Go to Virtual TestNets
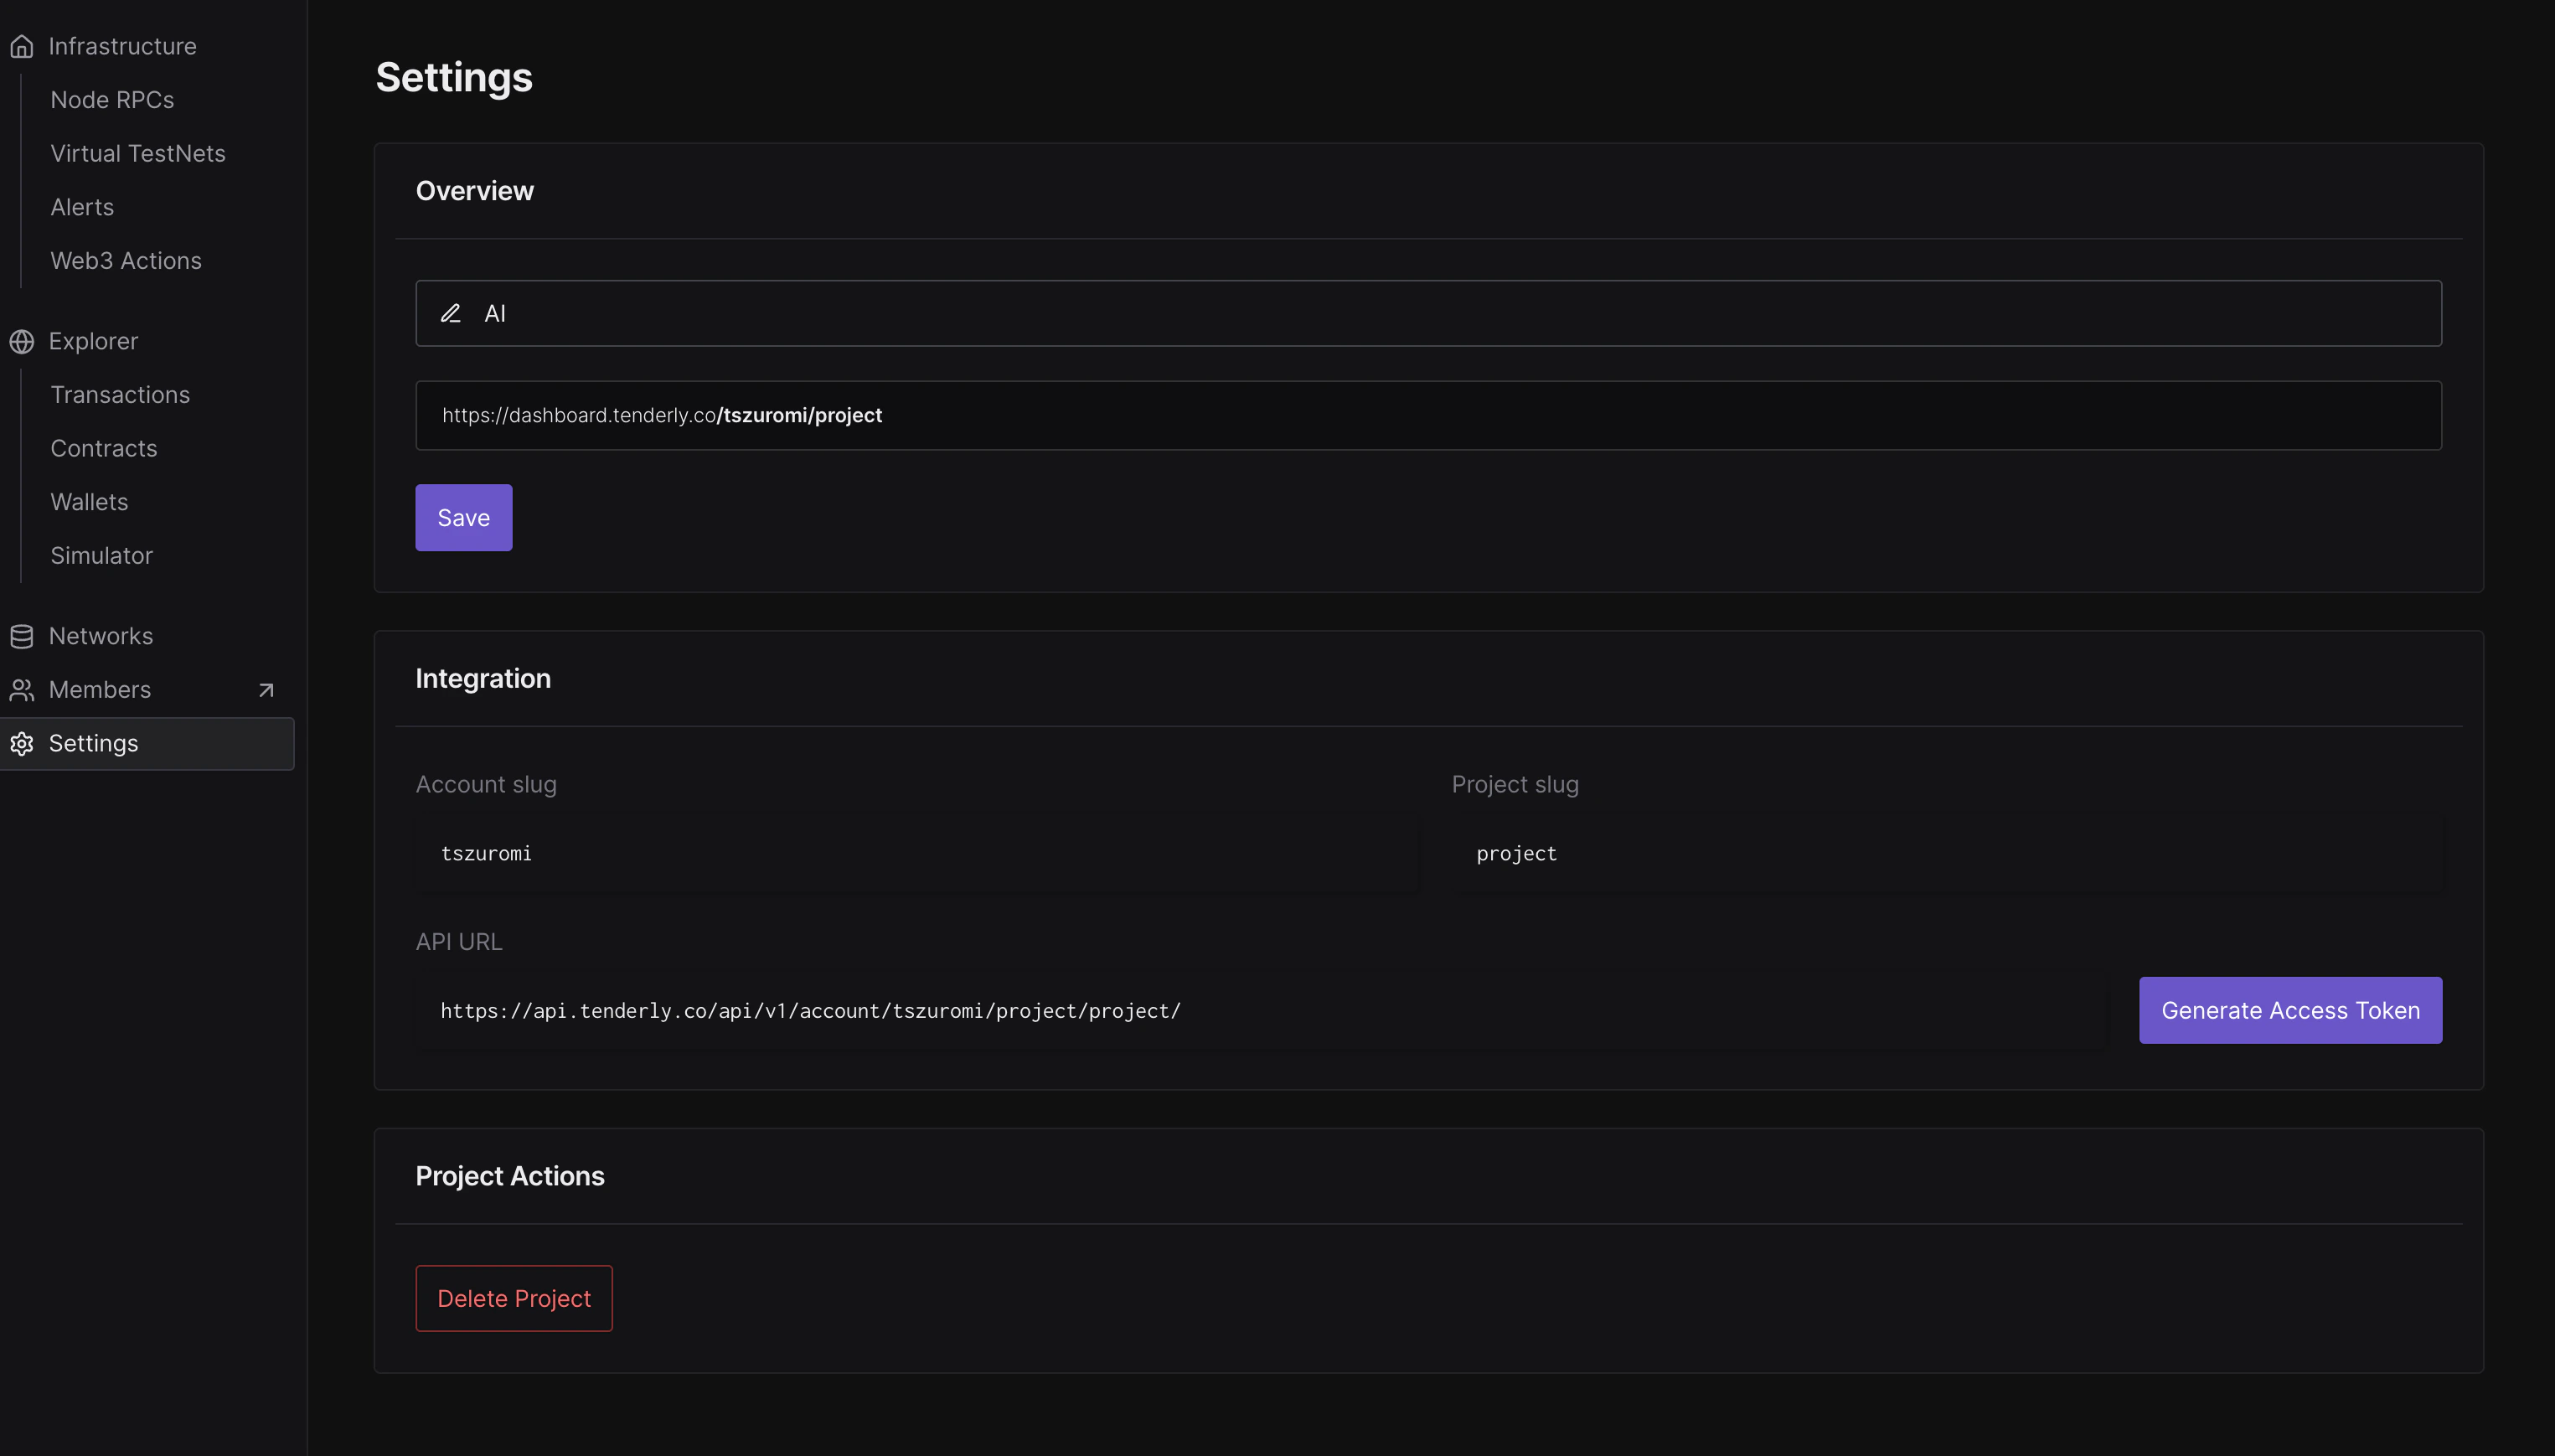The width and height of the screenshot is (2555, 1456). (x=138, y=153)
